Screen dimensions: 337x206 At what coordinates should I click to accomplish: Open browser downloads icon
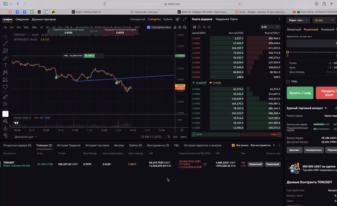(316, 4)
